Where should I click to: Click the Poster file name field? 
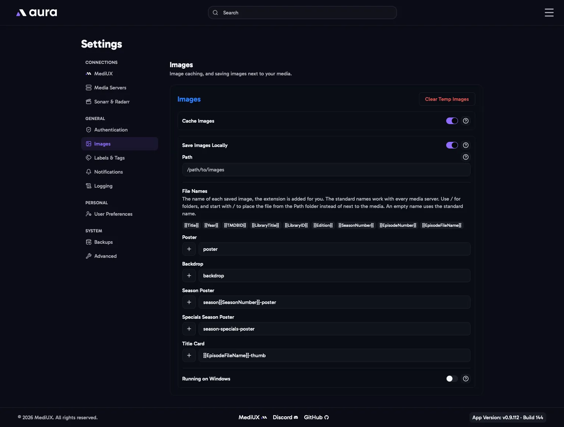coord(335,249)
